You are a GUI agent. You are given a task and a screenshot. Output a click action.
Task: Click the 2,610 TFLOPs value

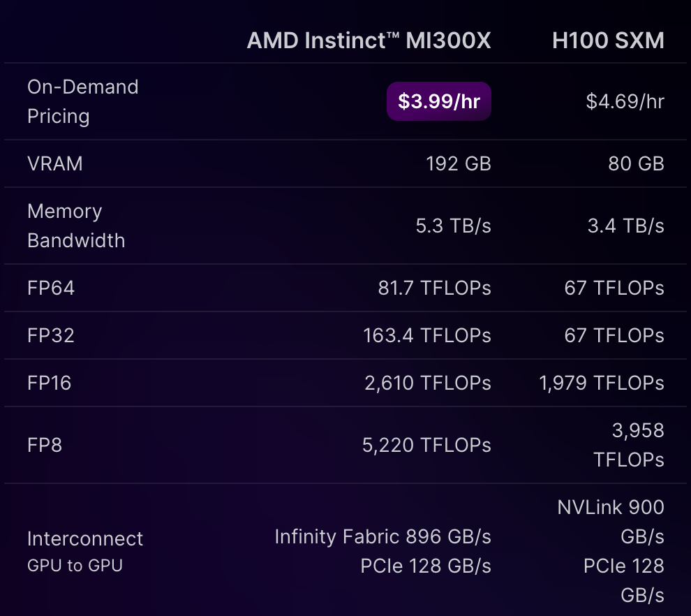tap(427, 383)
